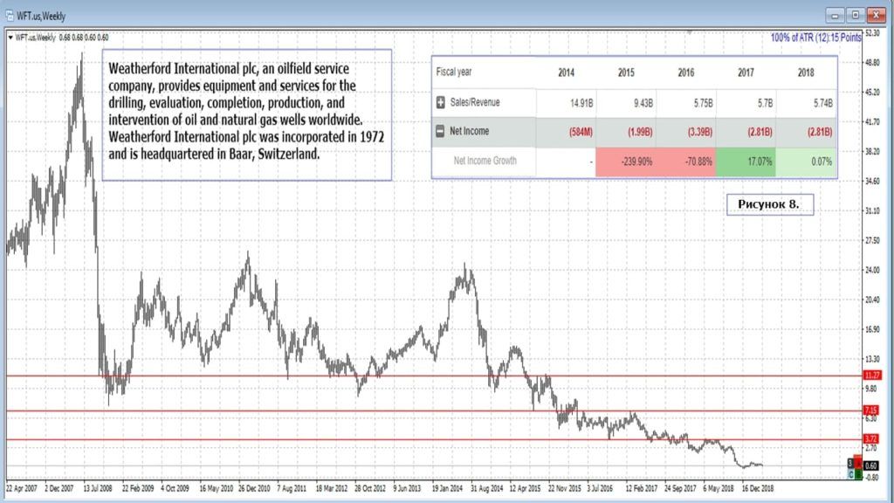Click the red -239.90% growth cell

pyautogui.click(x=625, y=161)
